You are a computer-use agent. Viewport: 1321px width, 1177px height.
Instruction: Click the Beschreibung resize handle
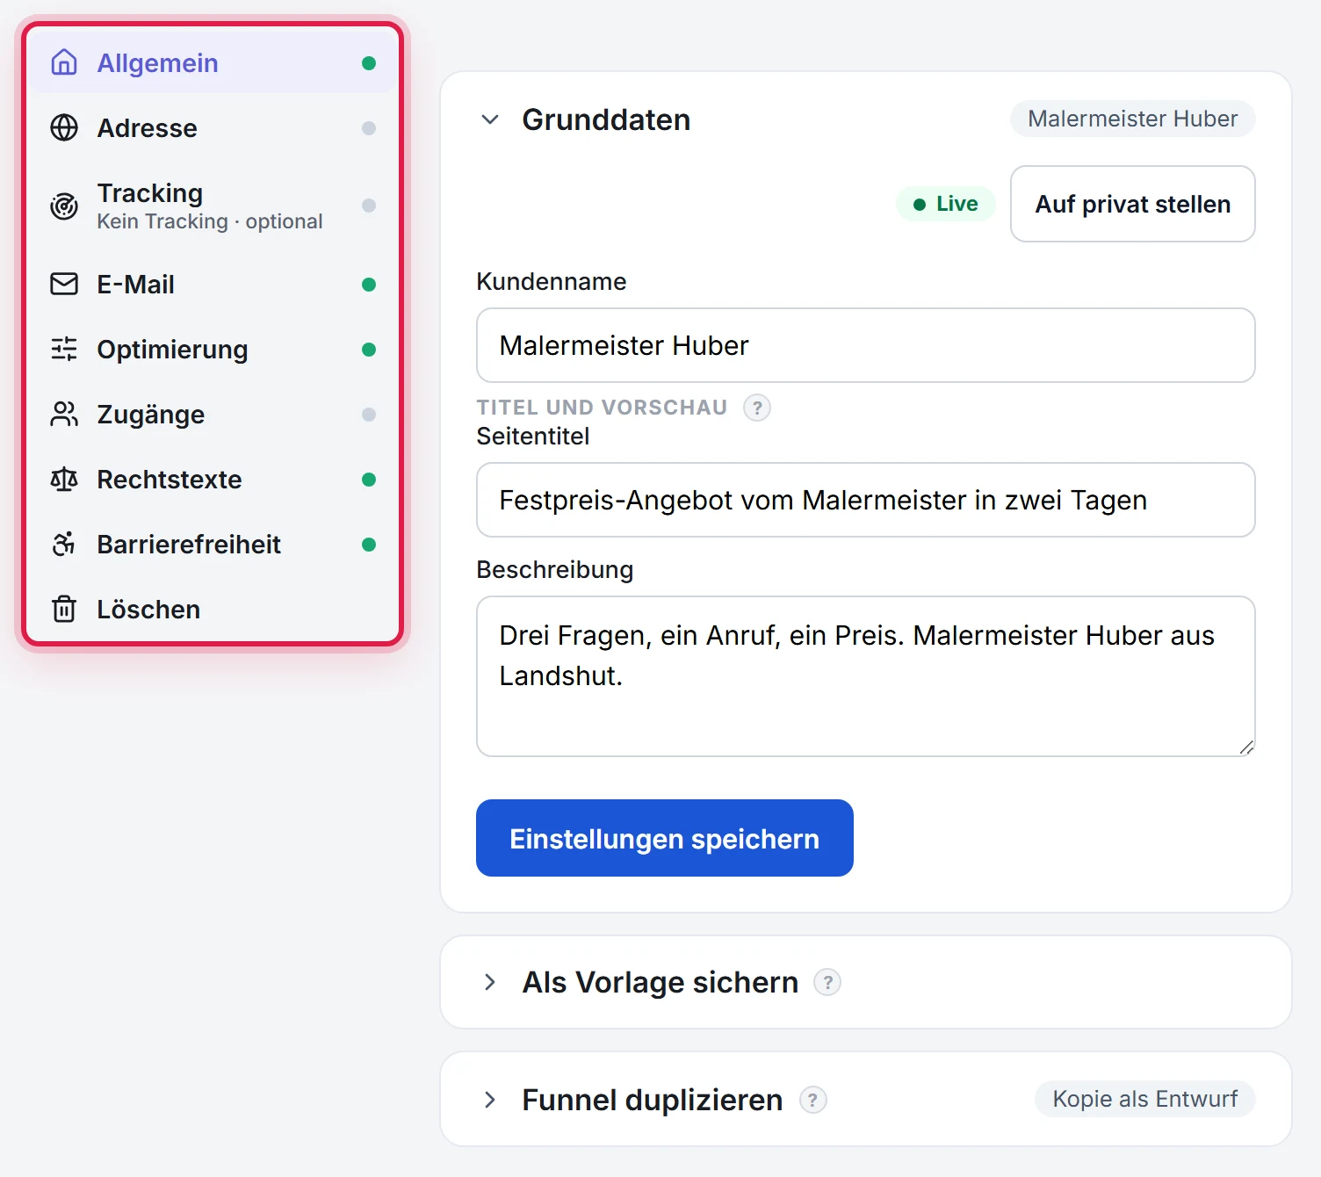click(1246, 747)
